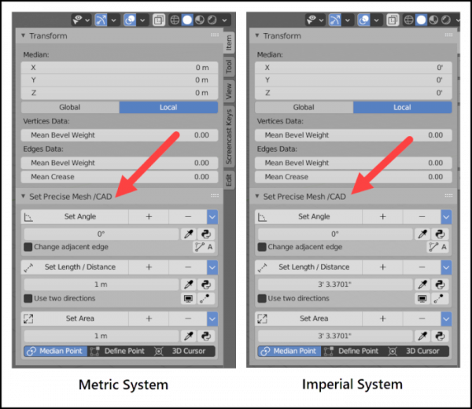
Task: Switch to Screencast Keys sidebar tab
Action: click(229, 136)
